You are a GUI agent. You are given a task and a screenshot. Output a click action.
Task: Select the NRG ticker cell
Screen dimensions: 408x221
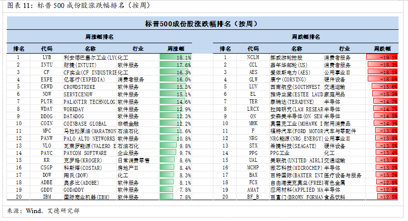tap(253, 139)
